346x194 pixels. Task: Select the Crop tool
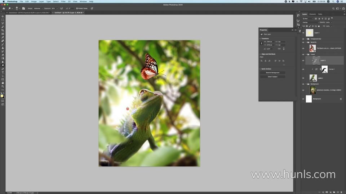3,30
